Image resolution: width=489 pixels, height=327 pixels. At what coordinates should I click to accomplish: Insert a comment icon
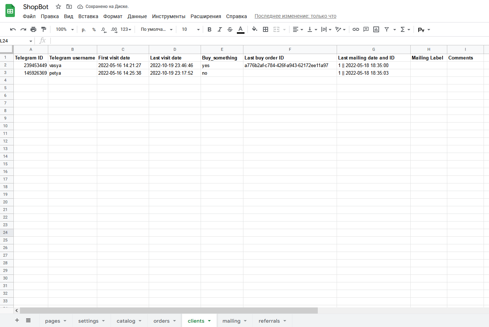pos(366,29)
